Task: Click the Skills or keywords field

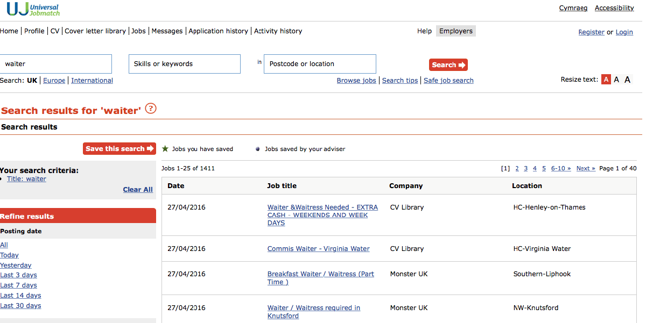Action: (184, 64)
